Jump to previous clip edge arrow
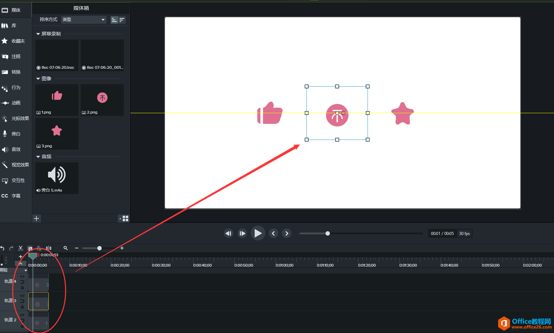This screenshot has height=333, width=554. (274, 233)
